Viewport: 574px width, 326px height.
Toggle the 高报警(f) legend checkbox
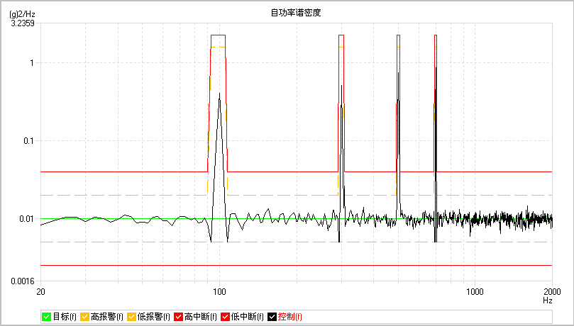(85, 317)
